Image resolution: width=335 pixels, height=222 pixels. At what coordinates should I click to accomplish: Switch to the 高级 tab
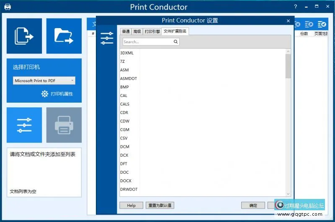(137, 31)
